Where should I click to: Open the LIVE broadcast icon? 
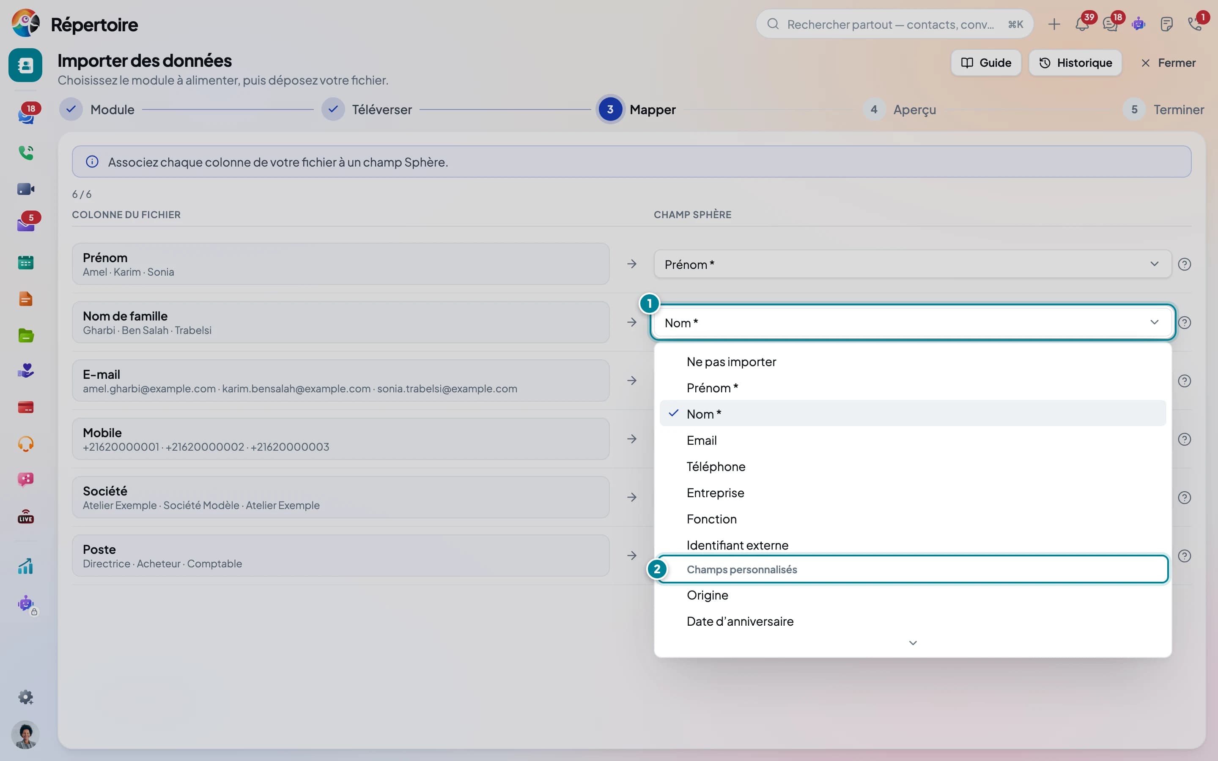[x=26, y=516]
